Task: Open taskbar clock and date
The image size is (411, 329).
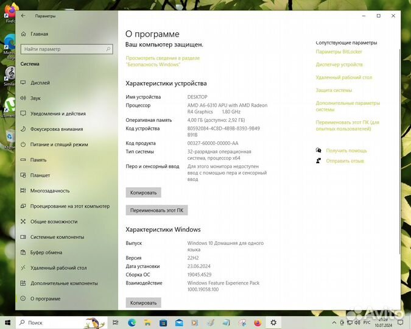Action: point(383,322)
